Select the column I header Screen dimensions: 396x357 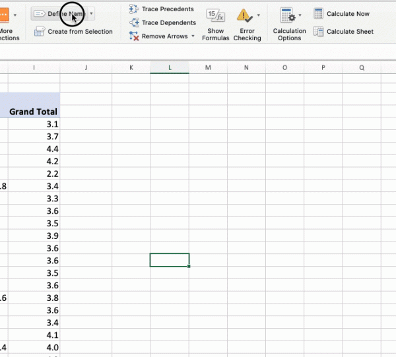(34, 67)
